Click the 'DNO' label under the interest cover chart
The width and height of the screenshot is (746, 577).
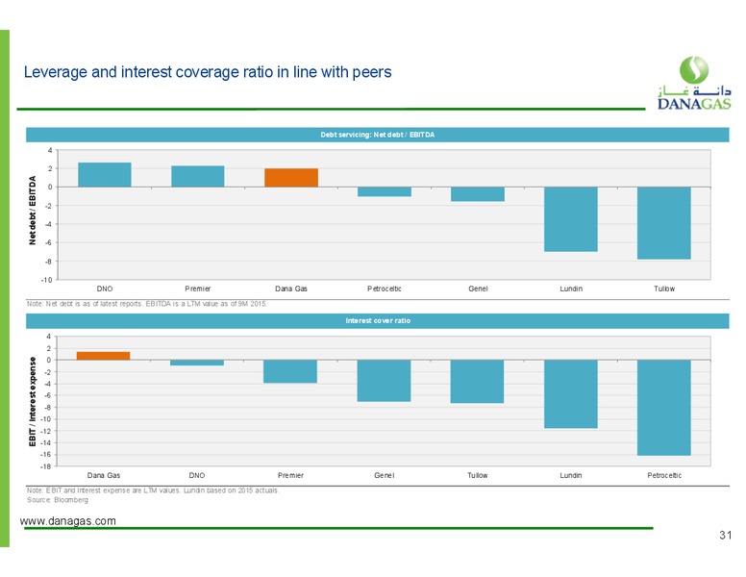197,475
